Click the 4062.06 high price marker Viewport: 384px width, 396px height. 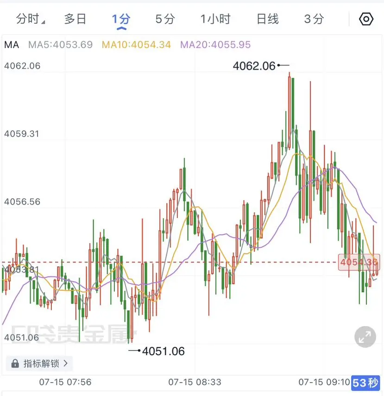tap(254, 66)
